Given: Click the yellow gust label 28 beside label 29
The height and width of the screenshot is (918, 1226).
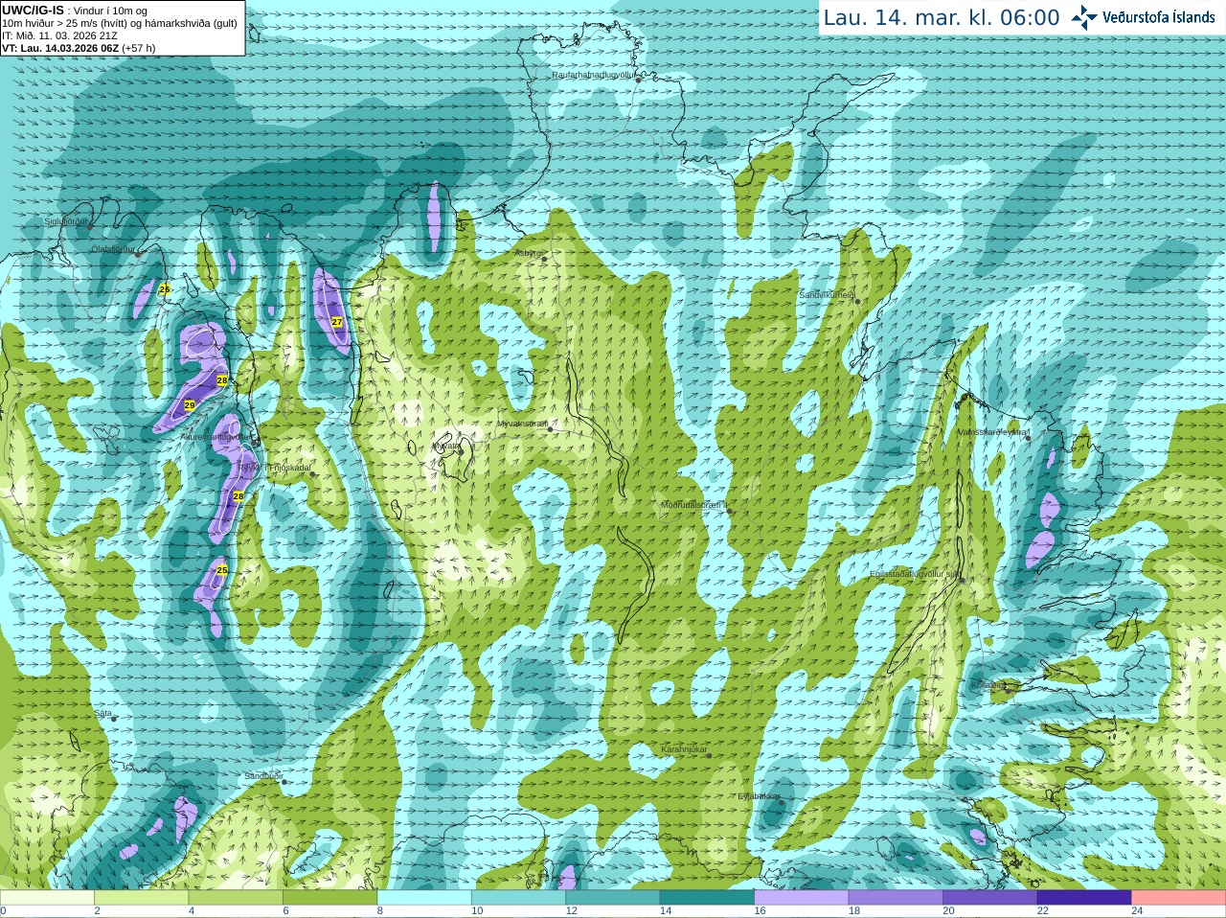Looking at the screenshot, I should click(x=222, y=380).
